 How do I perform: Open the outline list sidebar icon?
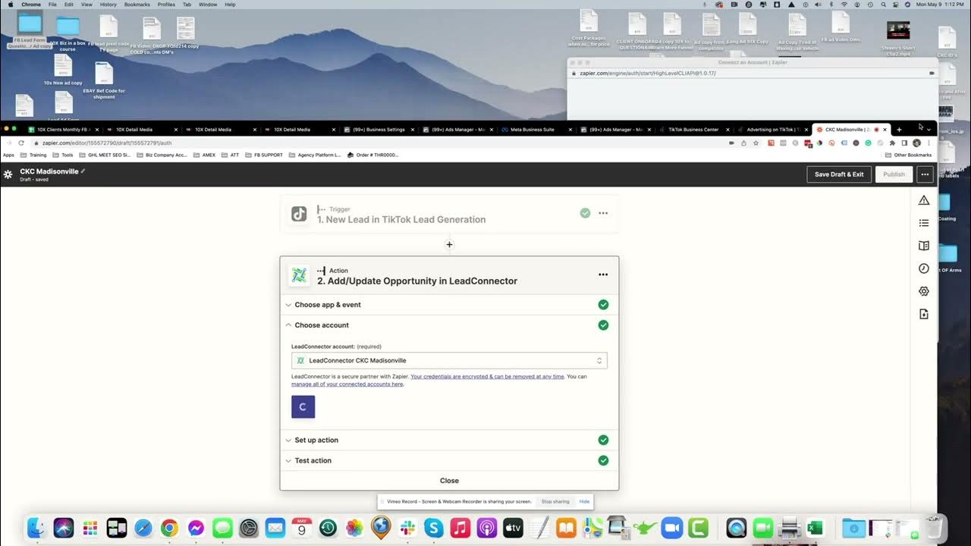click(924, 223)
